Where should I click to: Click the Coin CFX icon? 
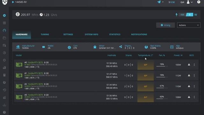point(69,47)
